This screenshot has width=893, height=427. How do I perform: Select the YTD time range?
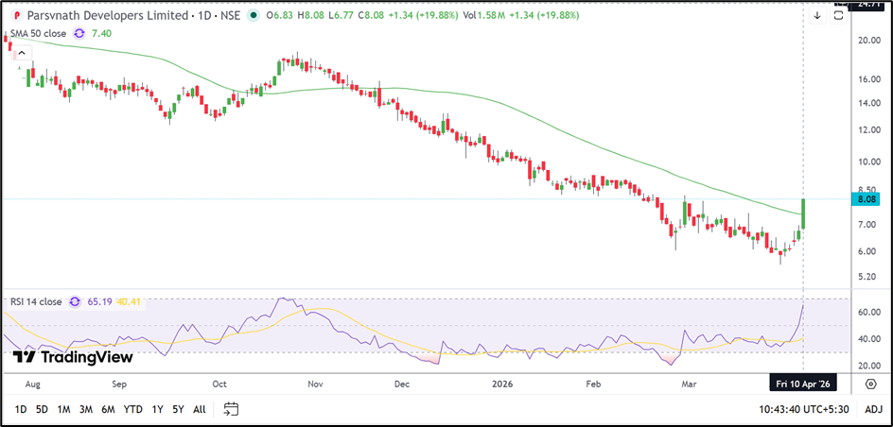click(x=132, y=409)
